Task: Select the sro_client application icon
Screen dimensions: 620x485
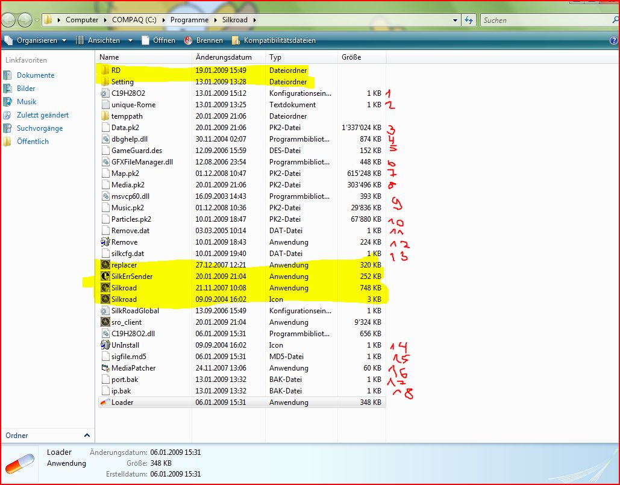Action: pos(105,322)
